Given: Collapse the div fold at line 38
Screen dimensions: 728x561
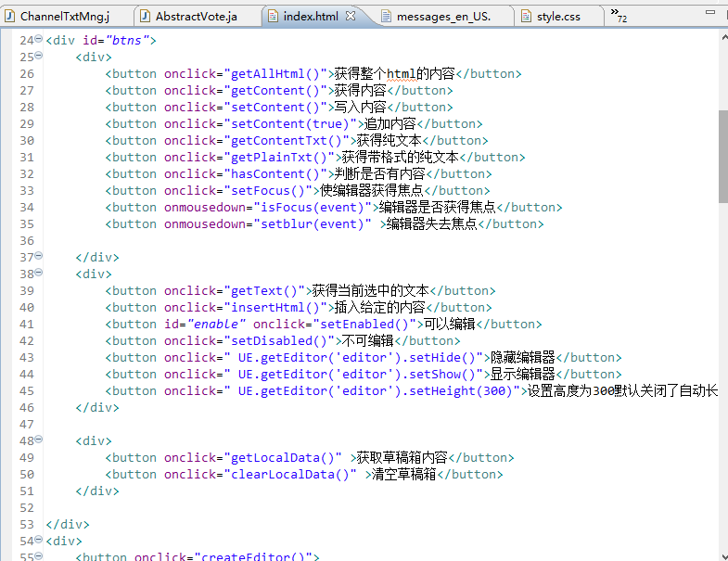Looking at the screenshot, I should (x=39, y=272).
